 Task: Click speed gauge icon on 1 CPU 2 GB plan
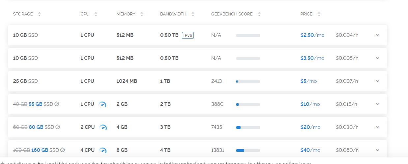[x=102, y=104]
